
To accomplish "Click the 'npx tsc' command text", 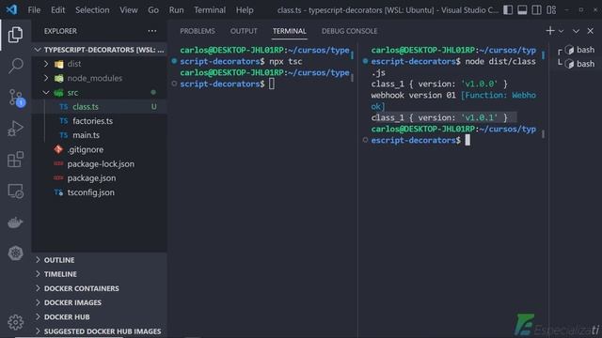I will pos(285,61).
